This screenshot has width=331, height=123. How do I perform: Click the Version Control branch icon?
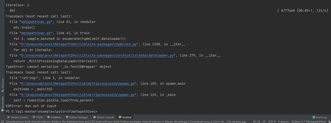point(8,117)
